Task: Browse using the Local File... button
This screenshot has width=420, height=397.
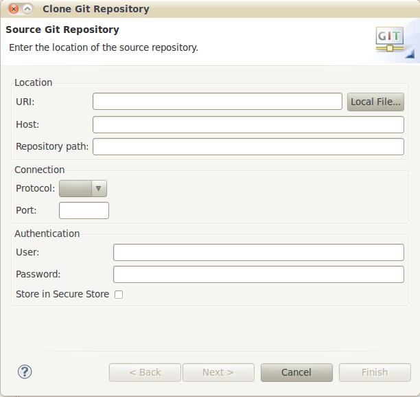Action: click(375, 102)
